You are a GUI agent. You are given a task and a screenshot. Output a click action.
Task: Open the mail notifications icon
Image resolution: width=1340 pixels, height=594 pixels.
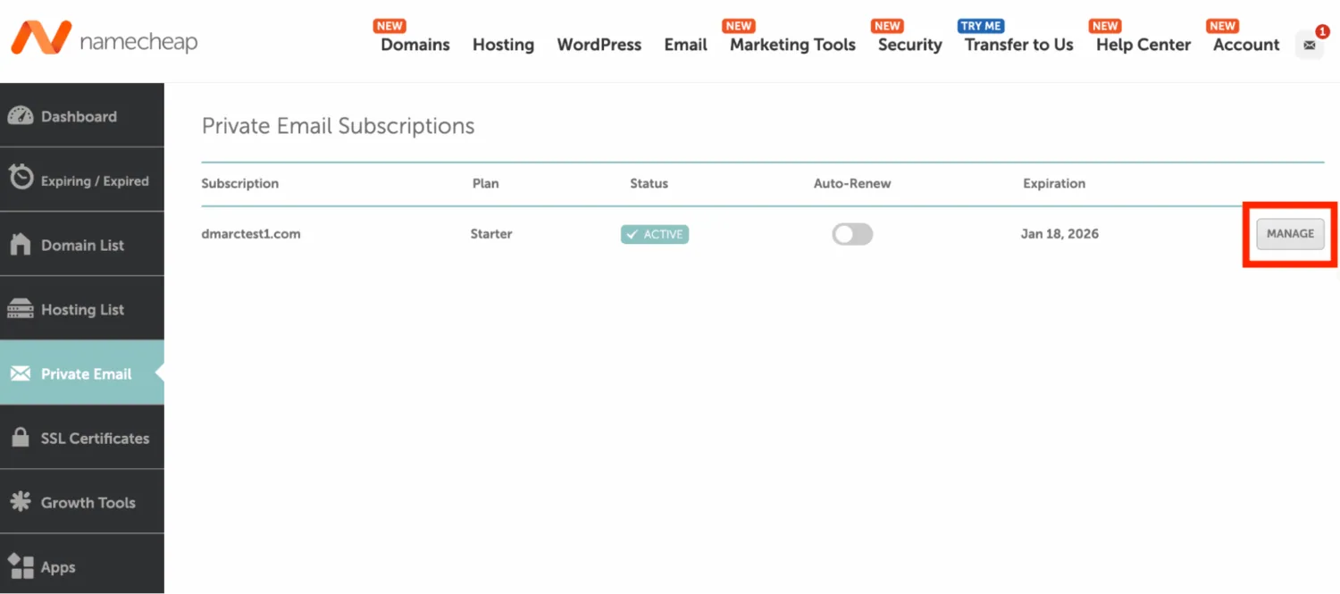(x=1310, y=45)
